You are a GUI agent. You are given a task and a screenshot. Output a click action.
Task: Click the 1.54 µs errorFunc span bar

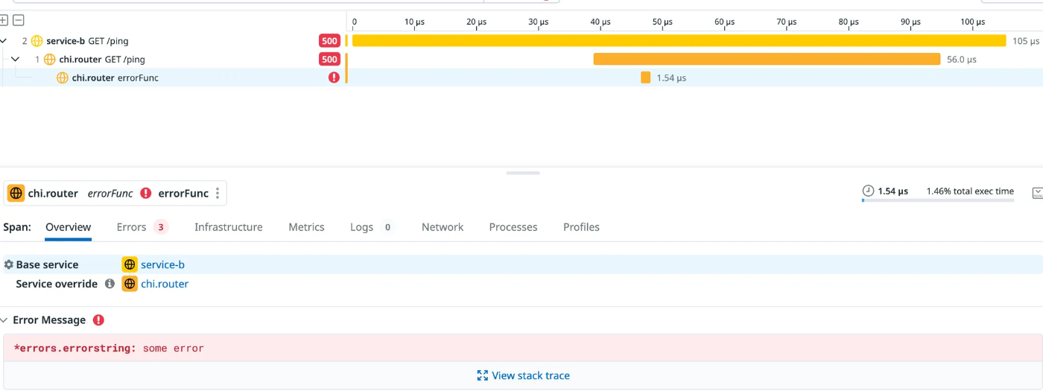(x=645, y=77)
